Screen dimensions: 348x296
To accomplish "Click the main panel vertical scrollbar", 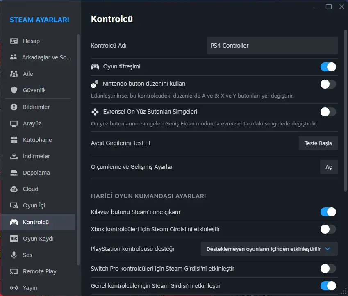I will click(346, 111).
